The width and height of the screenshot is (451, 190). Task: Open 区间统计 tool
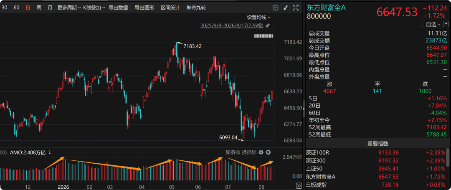tap(170, 8)
